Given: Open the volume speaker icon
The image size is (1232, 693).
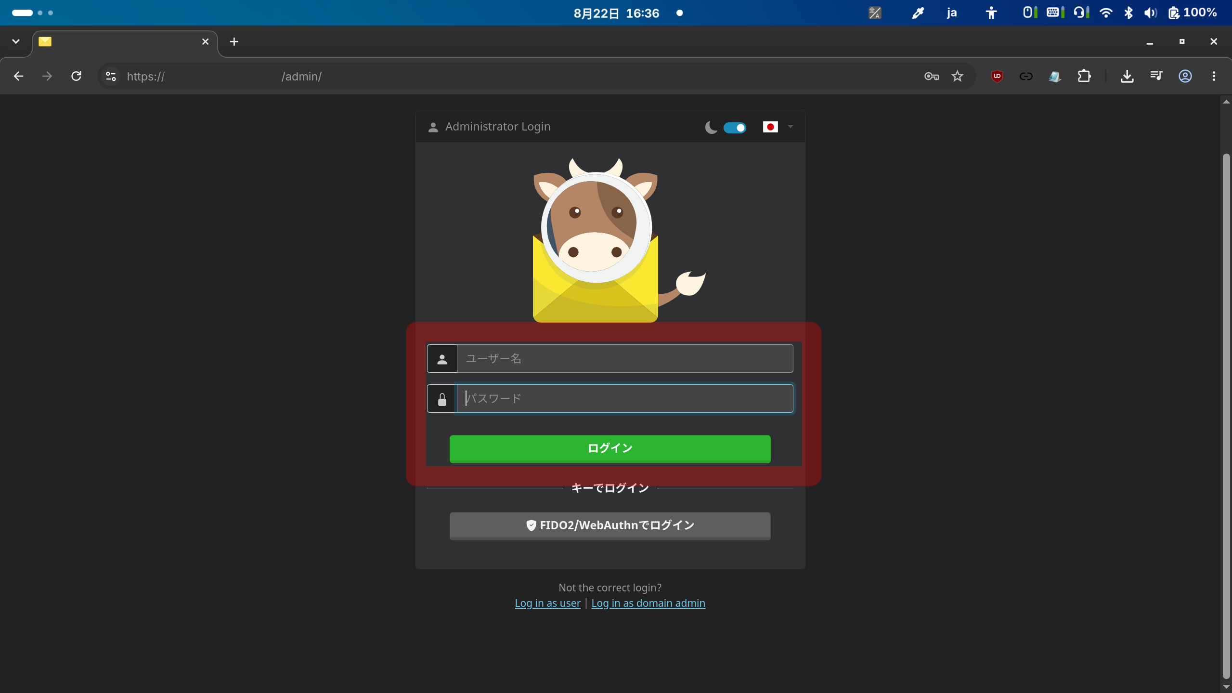Looking at the screenshot, I should pyautogui.click(x=1150, y=13).
